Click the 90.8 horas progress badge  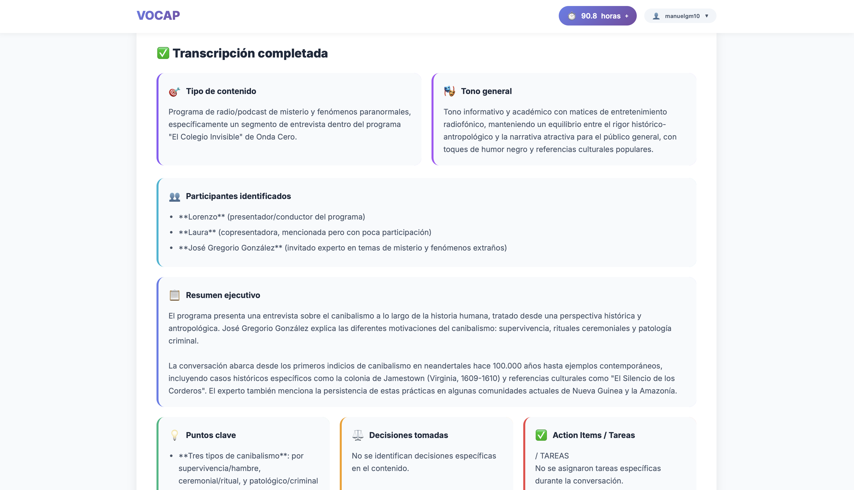coord(597,15)
